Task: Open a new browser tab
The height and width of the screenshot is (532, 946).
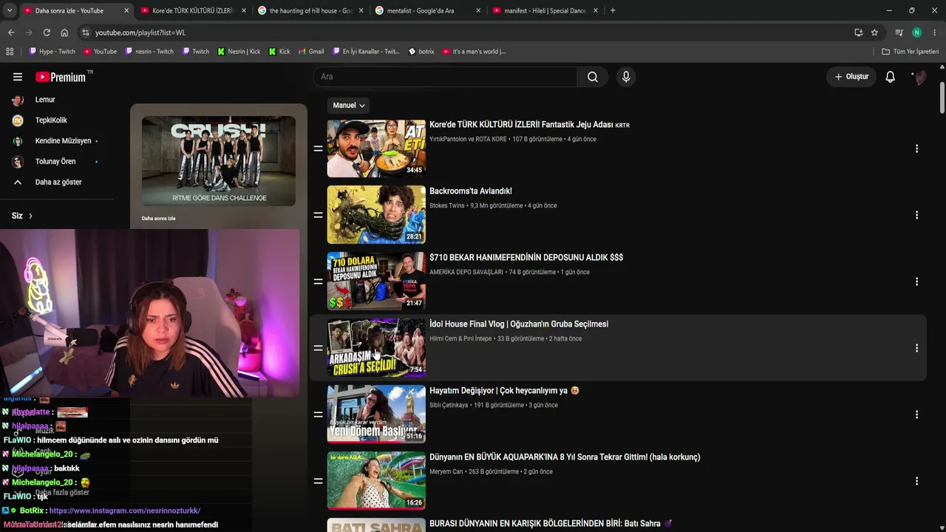Action: coord(613,10)
